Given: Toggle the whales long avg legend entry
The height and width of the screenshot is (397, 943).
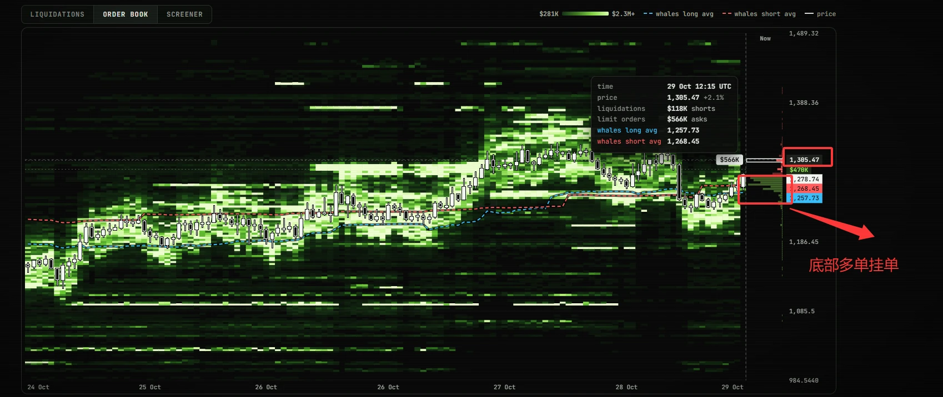Looking at the screenshot, I should tap(678, 14).
